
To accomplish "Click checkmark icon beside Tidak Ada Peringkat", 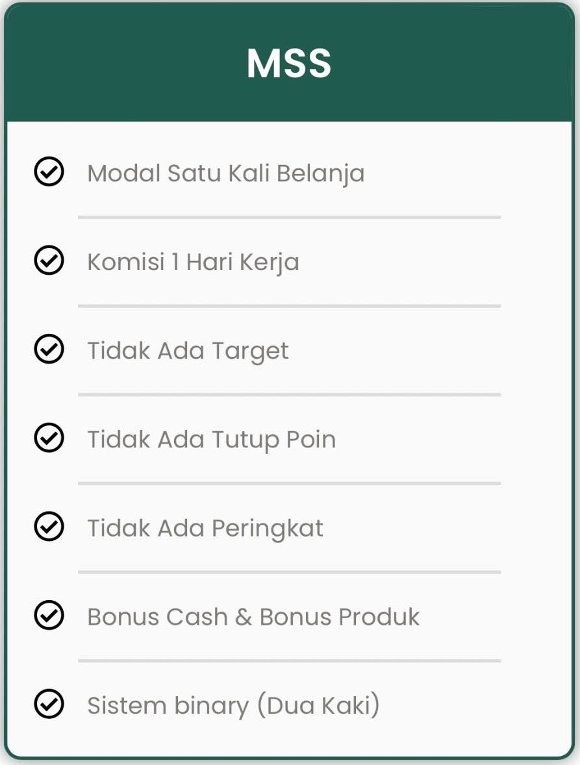I will point(49,527).
